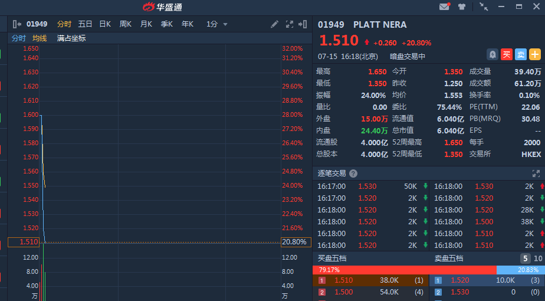Set a price alert with bell icon

tap(492, 54)
